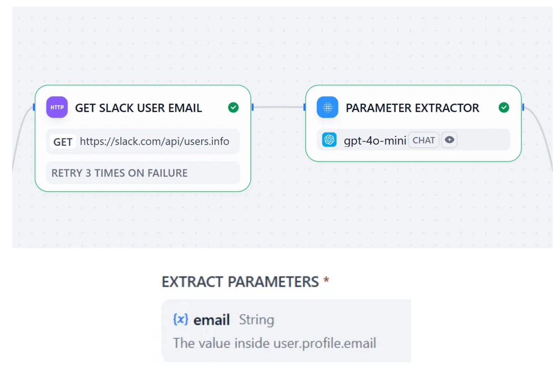Click the GET method badge
Viewport: 558px width, 376px height.
coord(63,142)
